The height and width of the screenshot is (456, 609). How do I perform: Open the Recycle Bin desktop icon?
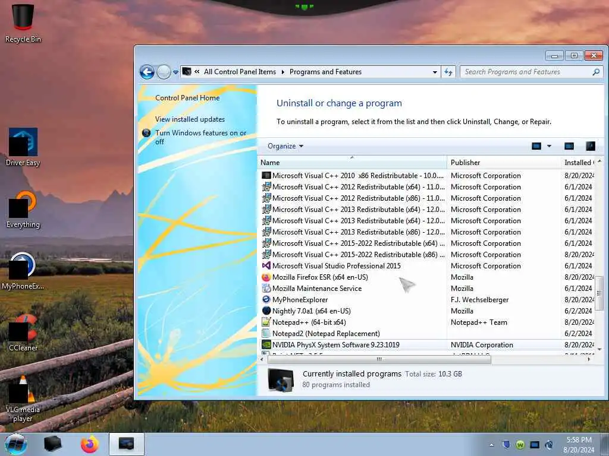tap(23, 23)
